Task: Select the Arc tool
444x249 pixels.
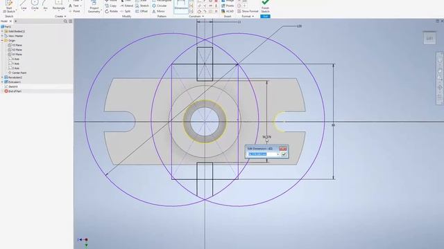Action: point(45,6)
